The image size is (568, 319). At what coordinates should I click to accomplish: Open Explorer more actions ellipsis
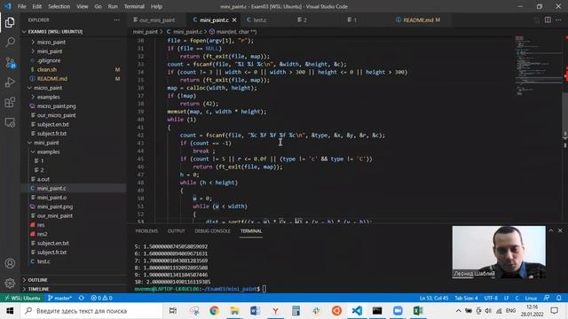116,19
